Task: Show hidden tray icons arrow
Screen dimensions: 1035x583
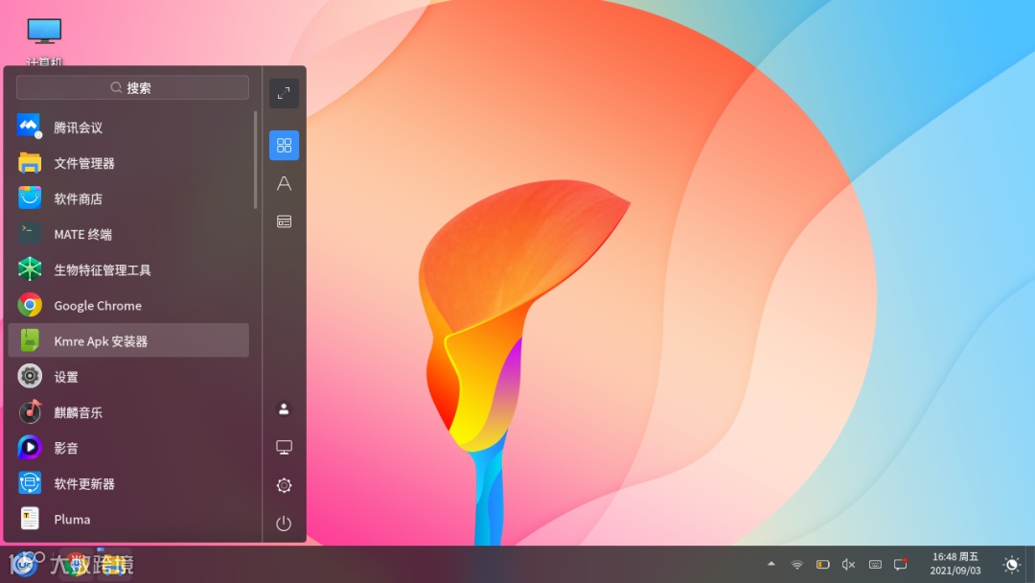Action: coord(770,565)
